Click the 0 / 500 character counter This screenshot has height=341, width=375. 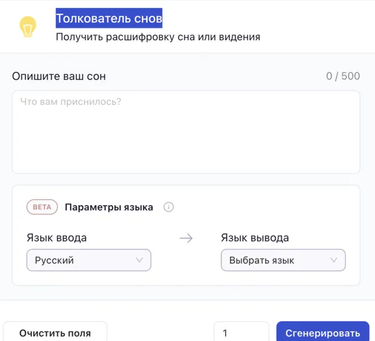click(x=342, y=76)
